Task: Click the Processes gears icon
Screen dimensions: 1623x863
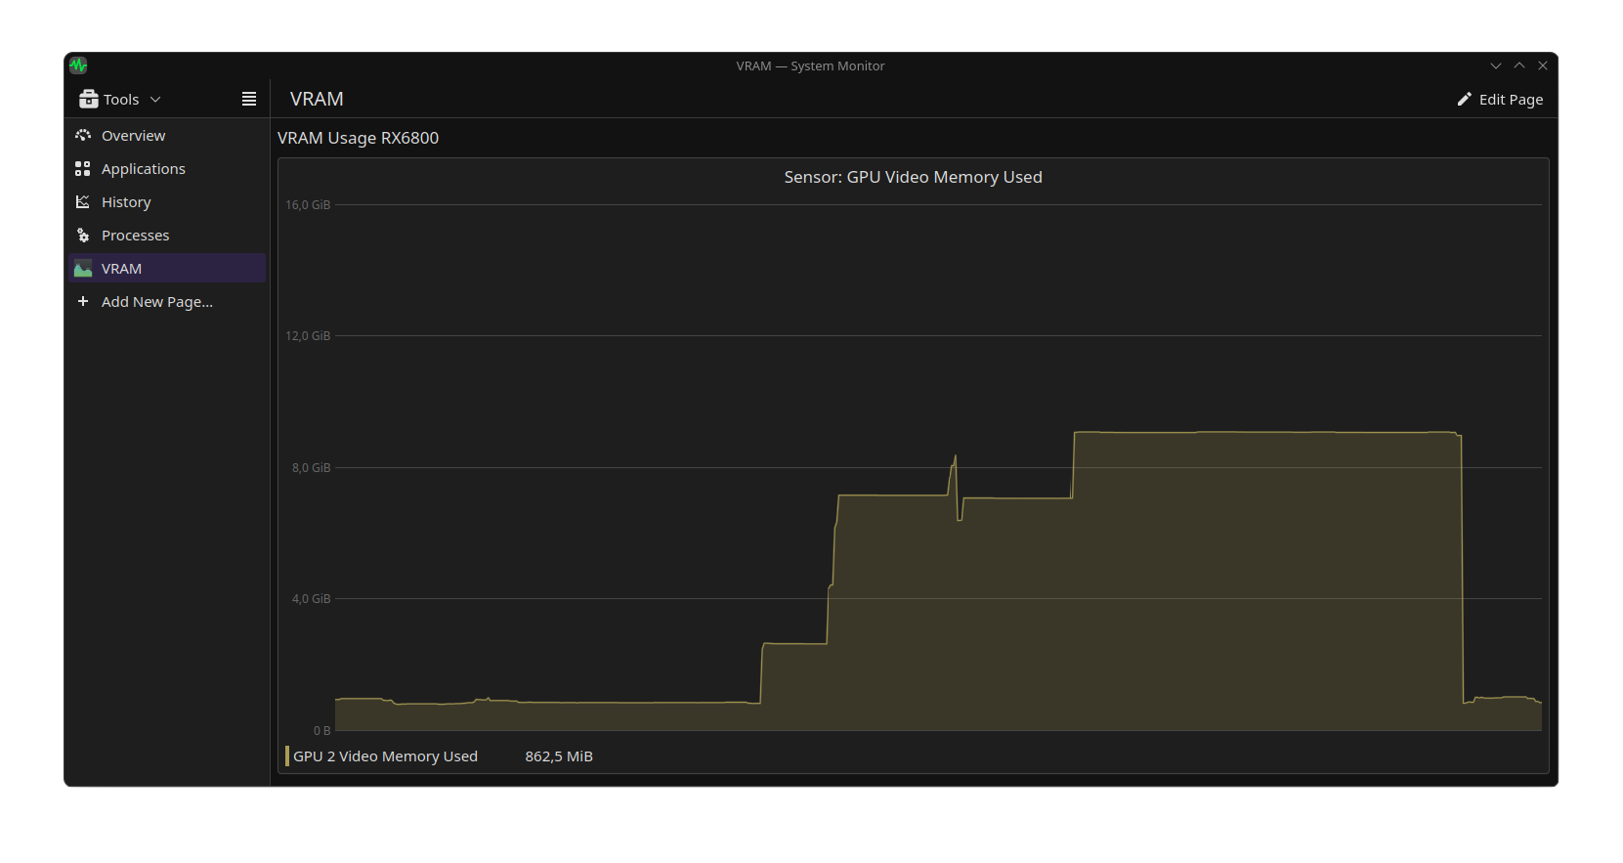Action: [83, 235]
